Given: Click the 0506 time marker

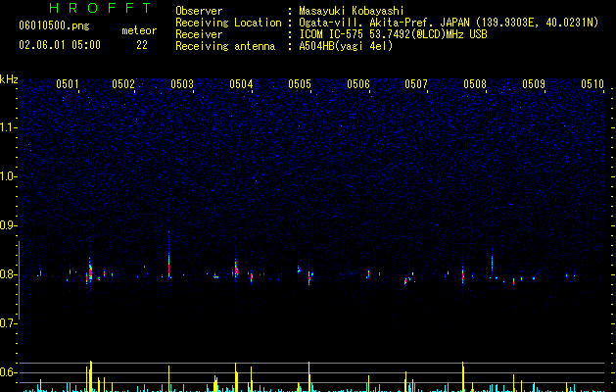Looking at the screenshot, I should [358, 84].
